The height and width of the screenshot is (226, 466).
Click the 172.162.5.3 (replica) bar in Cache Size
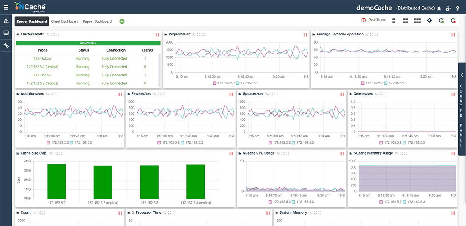pyautogui.click(x=195, y=182)
